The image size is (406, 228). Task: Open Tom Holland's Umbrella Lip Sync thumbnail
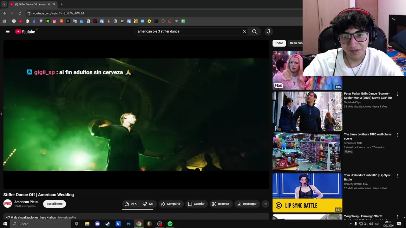pos(307,193)
